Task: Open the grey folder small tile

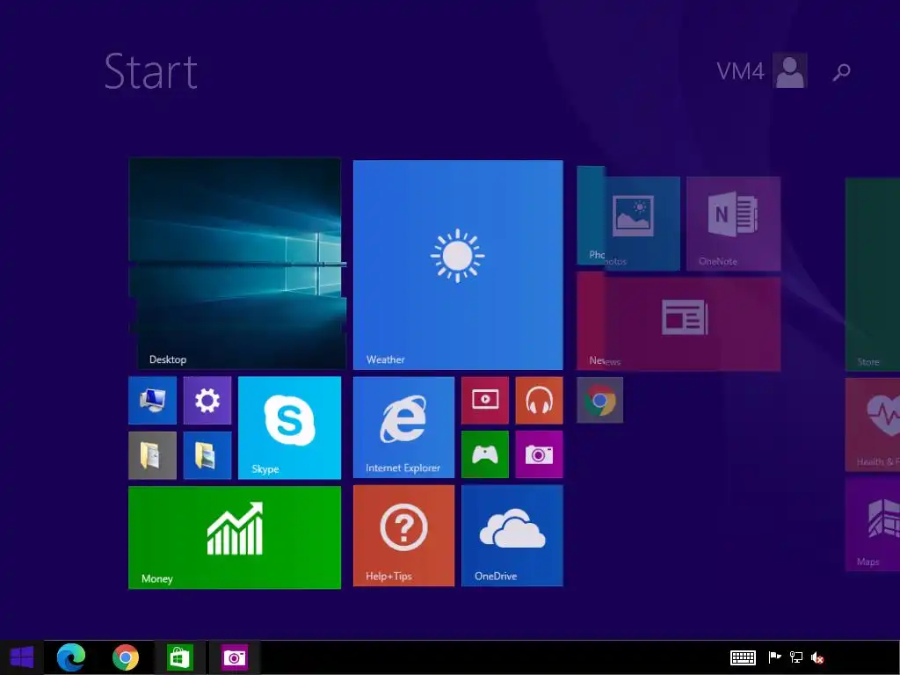Action: coord(153,455)
